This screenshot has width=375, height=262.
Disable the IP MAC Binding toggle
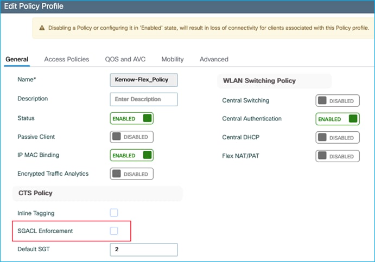131,155
